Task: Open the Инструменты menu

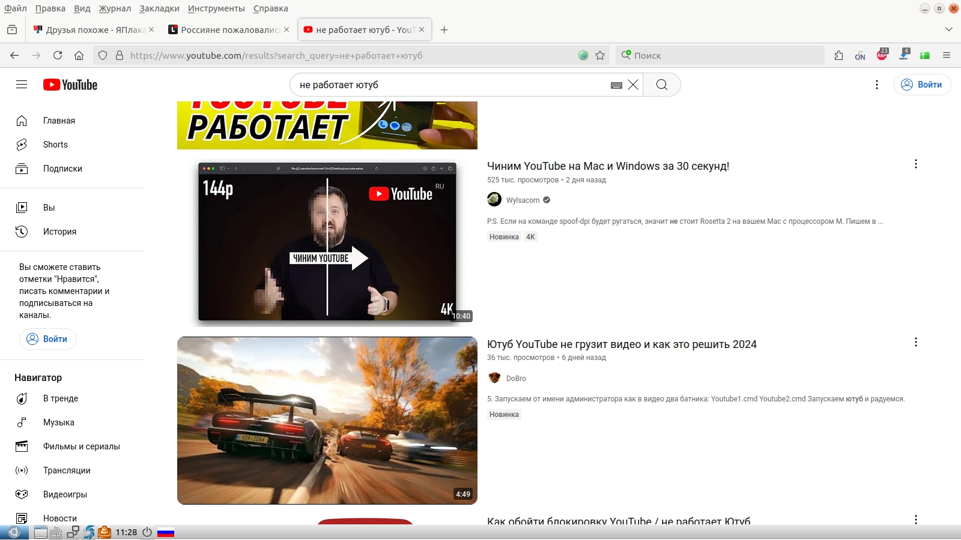Action: pos(216,8)
